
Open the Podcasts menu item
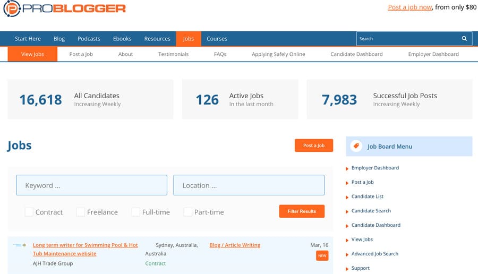[89, 39]
